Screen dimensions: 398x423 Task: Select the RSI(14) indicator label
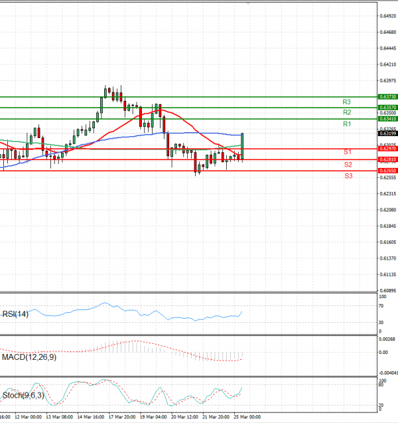click(x=15, y=314)
